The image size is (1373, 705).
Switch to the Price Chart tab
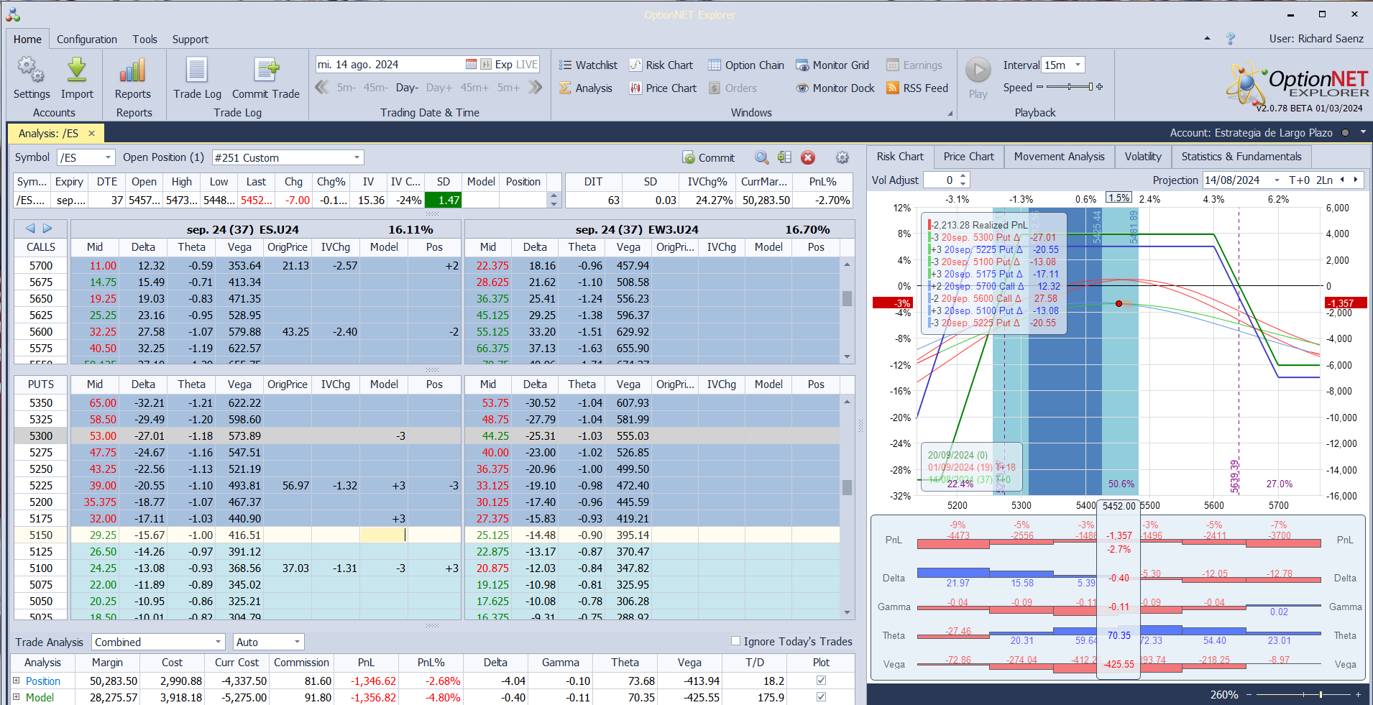coord(968,157)
